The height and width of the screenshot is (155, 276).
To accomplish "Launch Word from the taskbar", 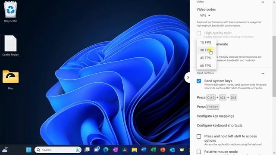I will pyautogui.click(x=144, y=150).
